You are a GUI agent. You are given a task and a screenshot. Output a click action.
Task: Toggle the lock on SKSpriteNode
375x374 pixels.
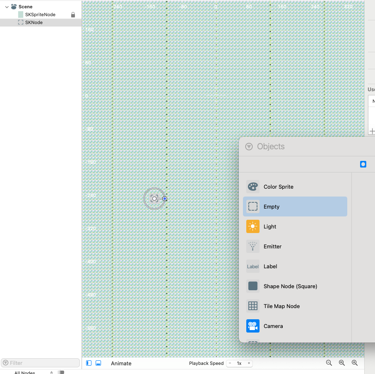point(73,15)
